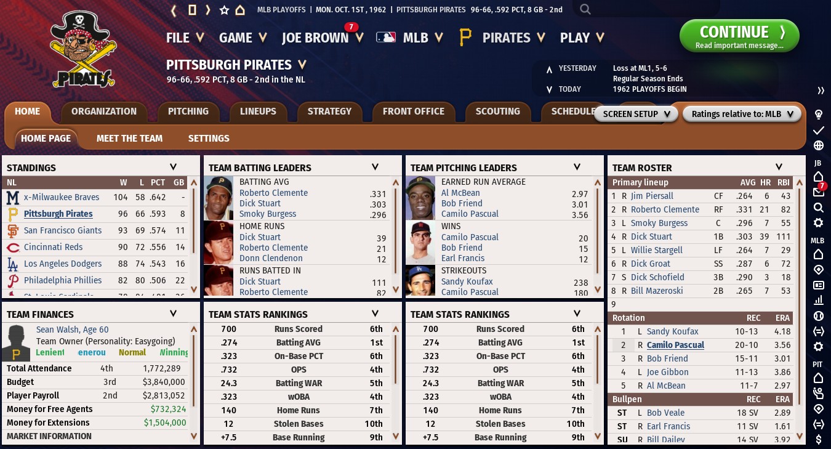Open the Team Roster panel dropdown arrow
The image size is (831, 449).
(779, 167)
